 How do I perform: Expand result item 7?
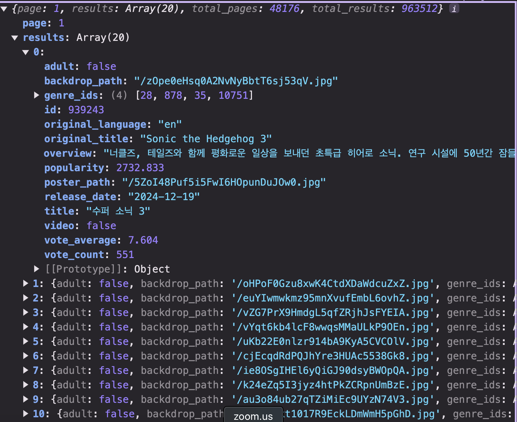point(26,370)
